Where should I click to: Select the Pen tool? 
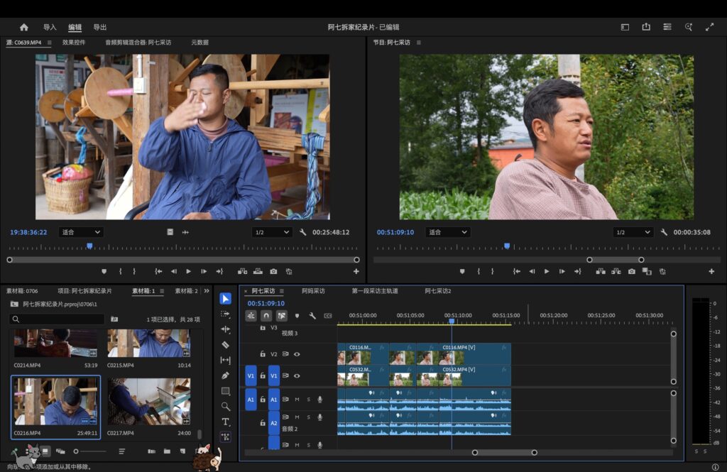click(226, 375)
